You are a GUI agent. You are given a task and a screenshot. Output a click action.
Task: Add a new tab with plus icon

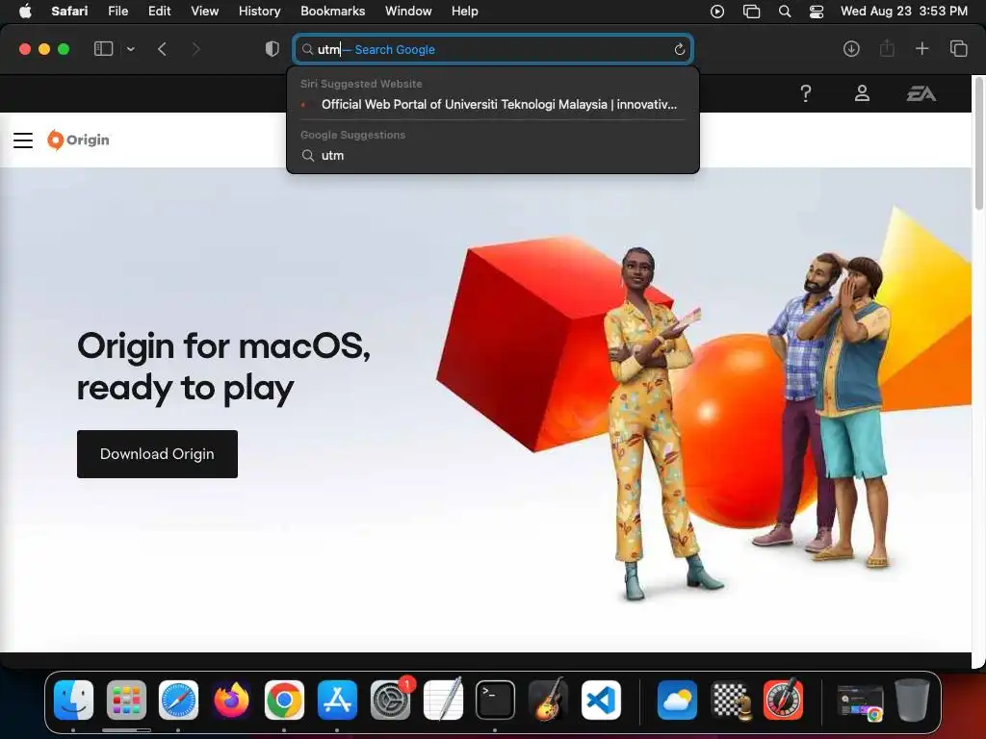pos(921,49)
